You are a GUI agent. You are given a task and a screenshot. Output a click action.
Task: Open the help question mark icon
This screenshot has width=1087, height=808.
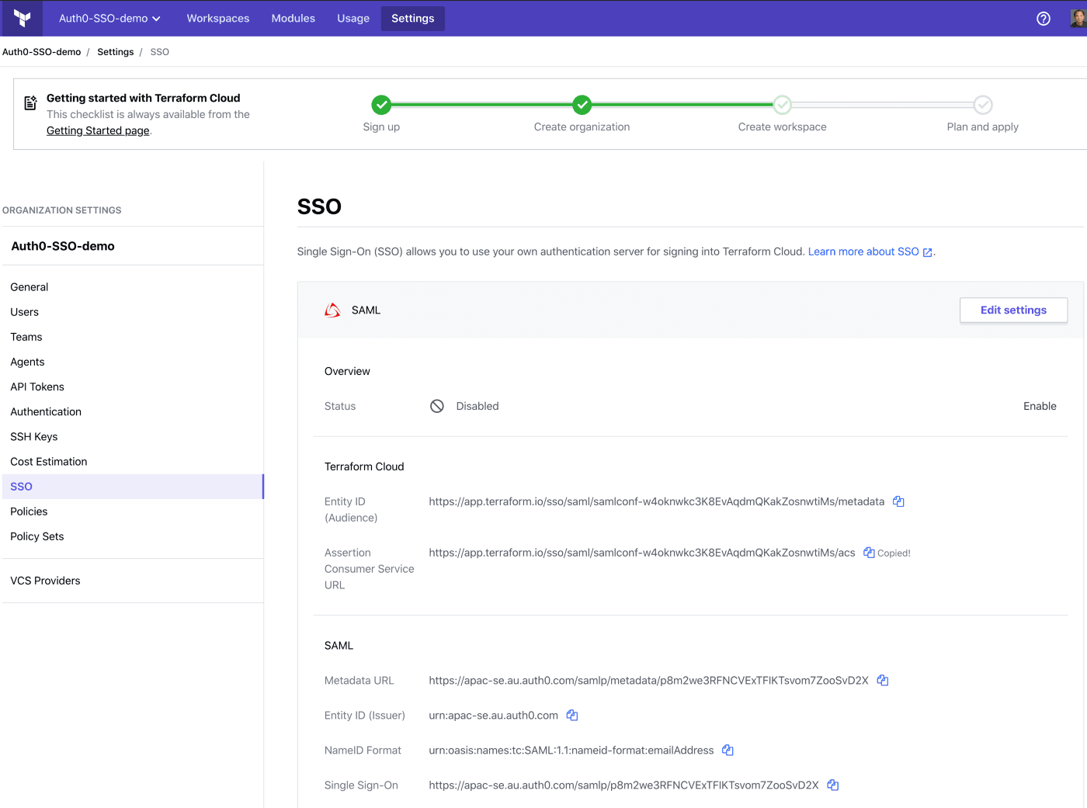coord(1044,19)
